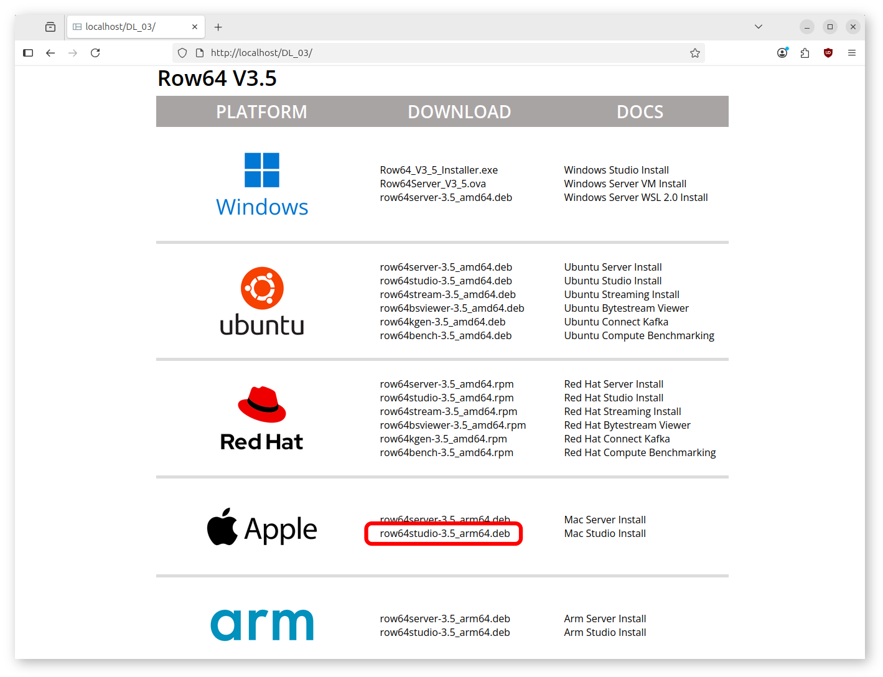Reload the page with the refresh icon
This screenshot has width=883, height=677.
[x=95, y=53]
